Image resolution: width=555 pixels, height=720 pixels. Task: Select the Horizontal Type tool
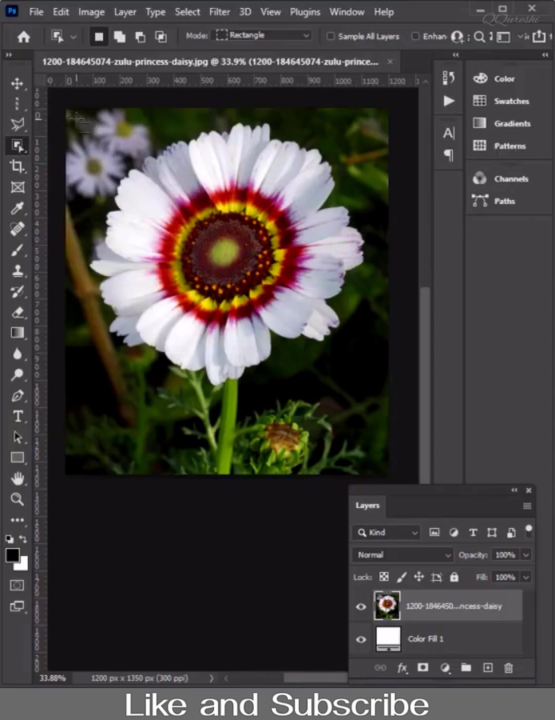17,416
